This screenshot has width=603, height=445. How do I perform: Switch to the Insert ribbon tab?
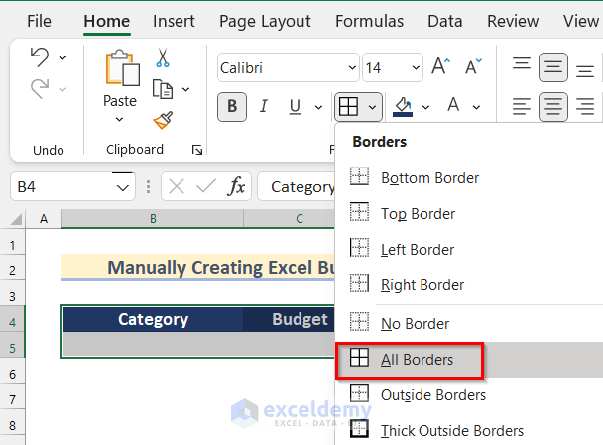pos(174,21)
